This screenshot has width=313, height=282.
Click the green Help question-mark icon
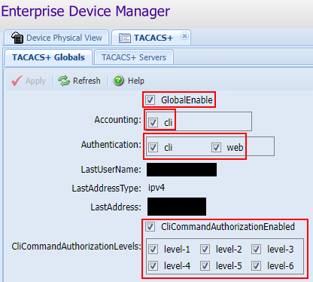118,81
